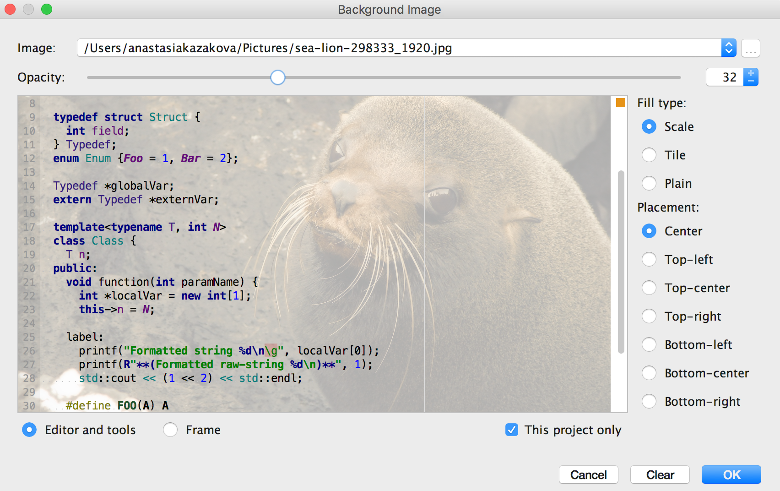Set placement to Bottom-center
This screenshot has height=491, width=780.
pyautogui.click(x=649, y=373)
